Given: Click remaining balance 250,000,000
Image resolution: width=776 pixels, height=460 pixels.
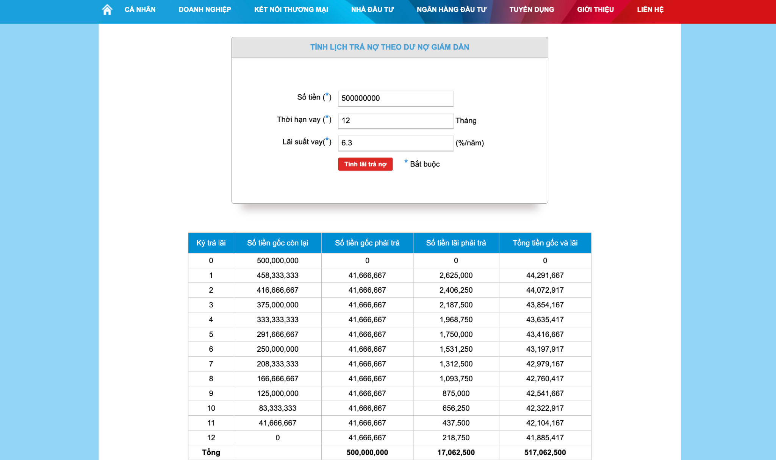Looking at the screenshot, I should 278,349.
